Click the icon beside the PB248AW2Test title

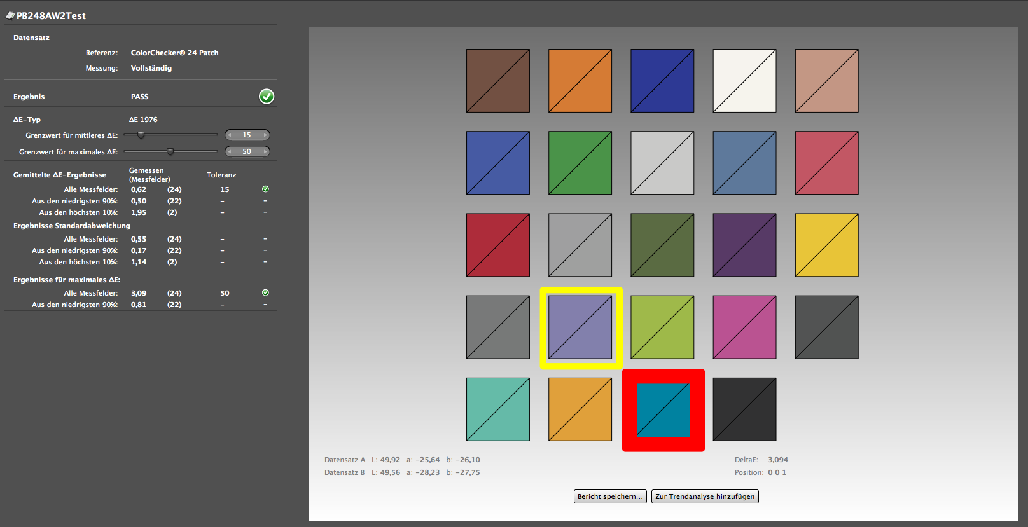pos(10,15)
